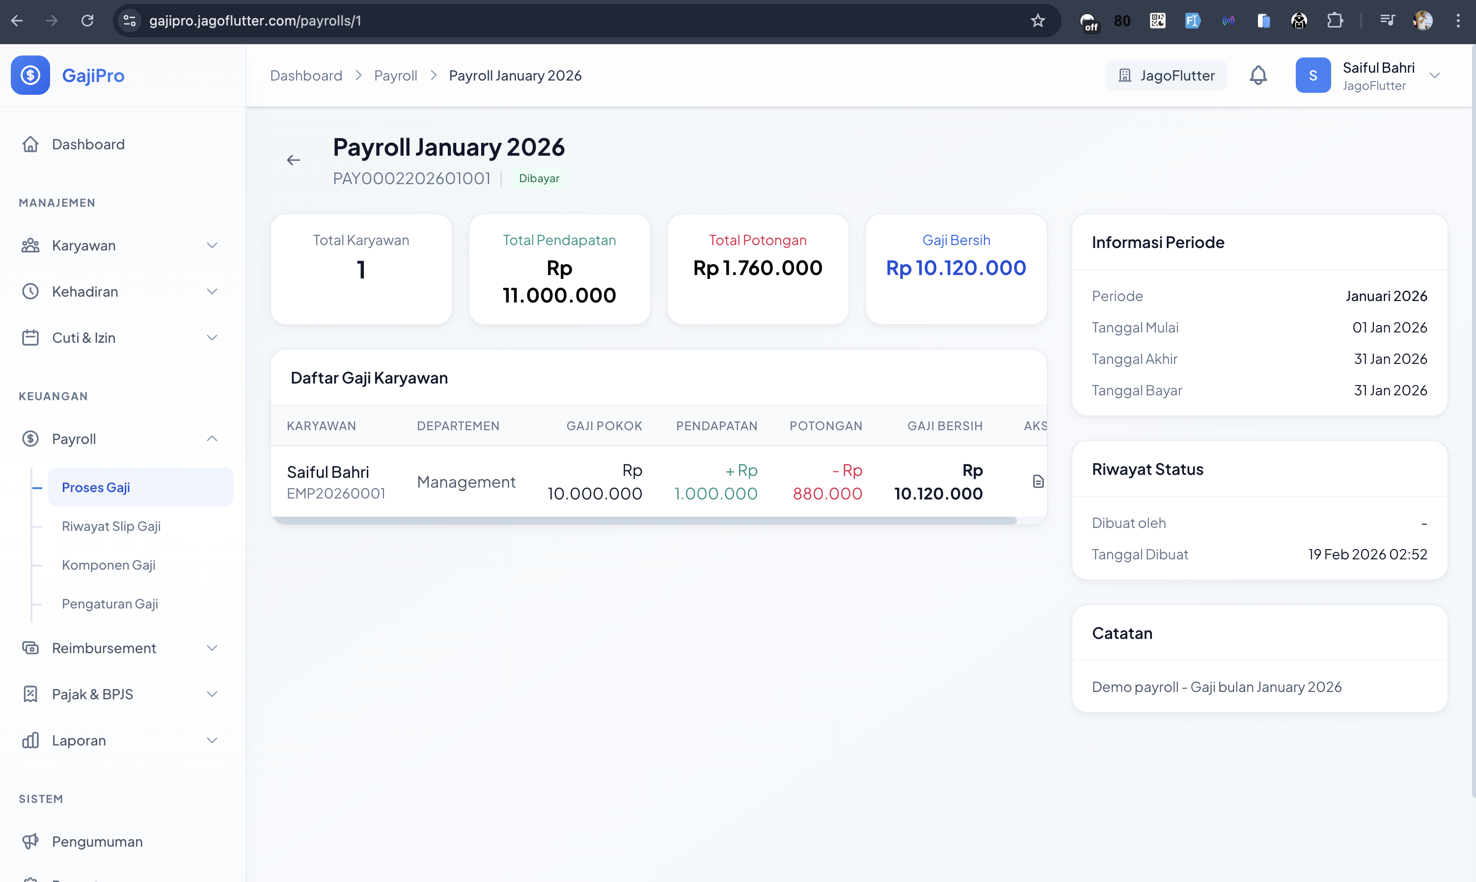Expand the Karyawan menu chevron

pos(212,246)
